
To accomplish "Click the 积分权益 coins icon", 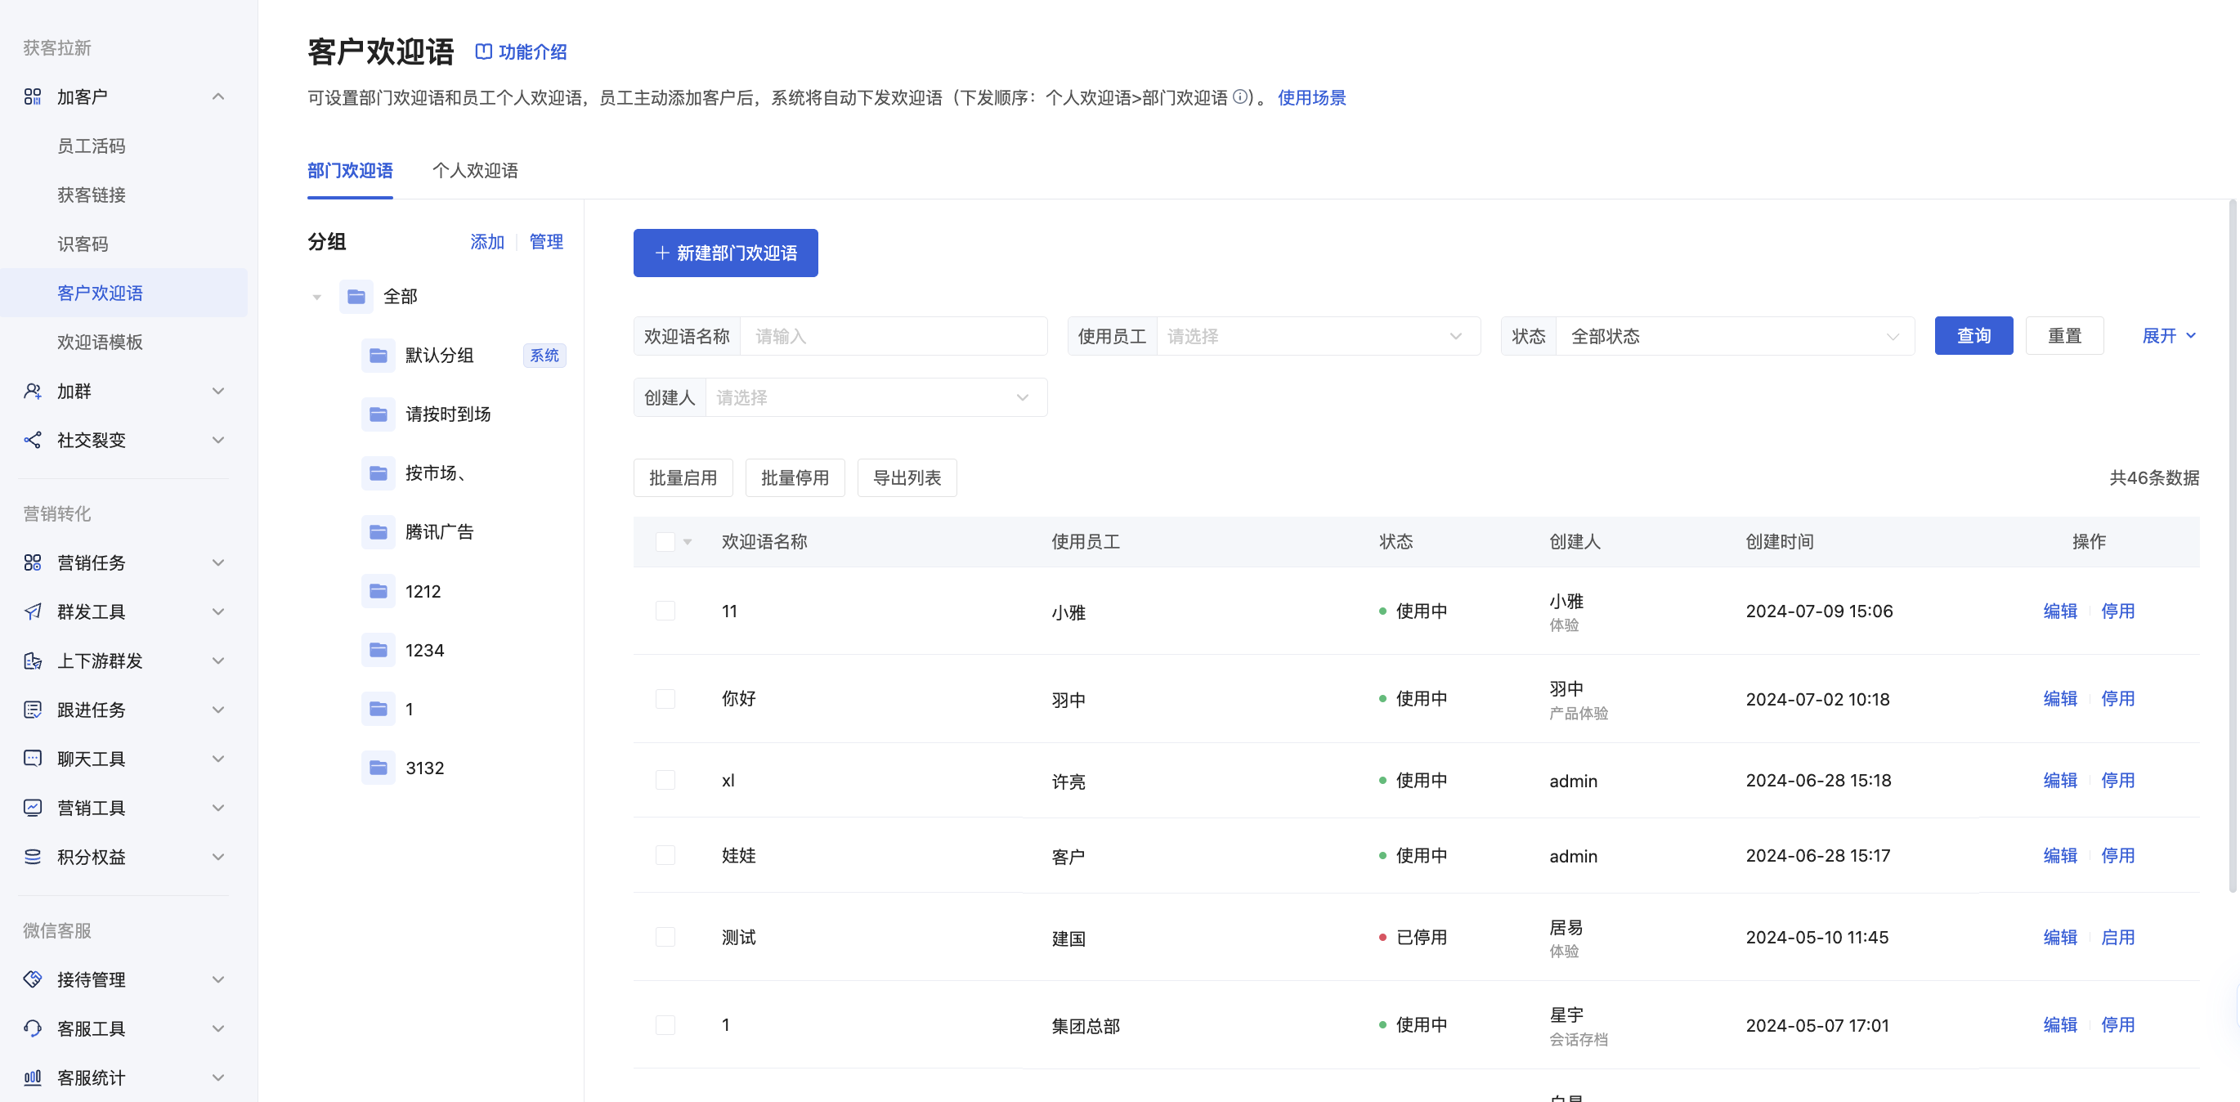I will 32,857.
